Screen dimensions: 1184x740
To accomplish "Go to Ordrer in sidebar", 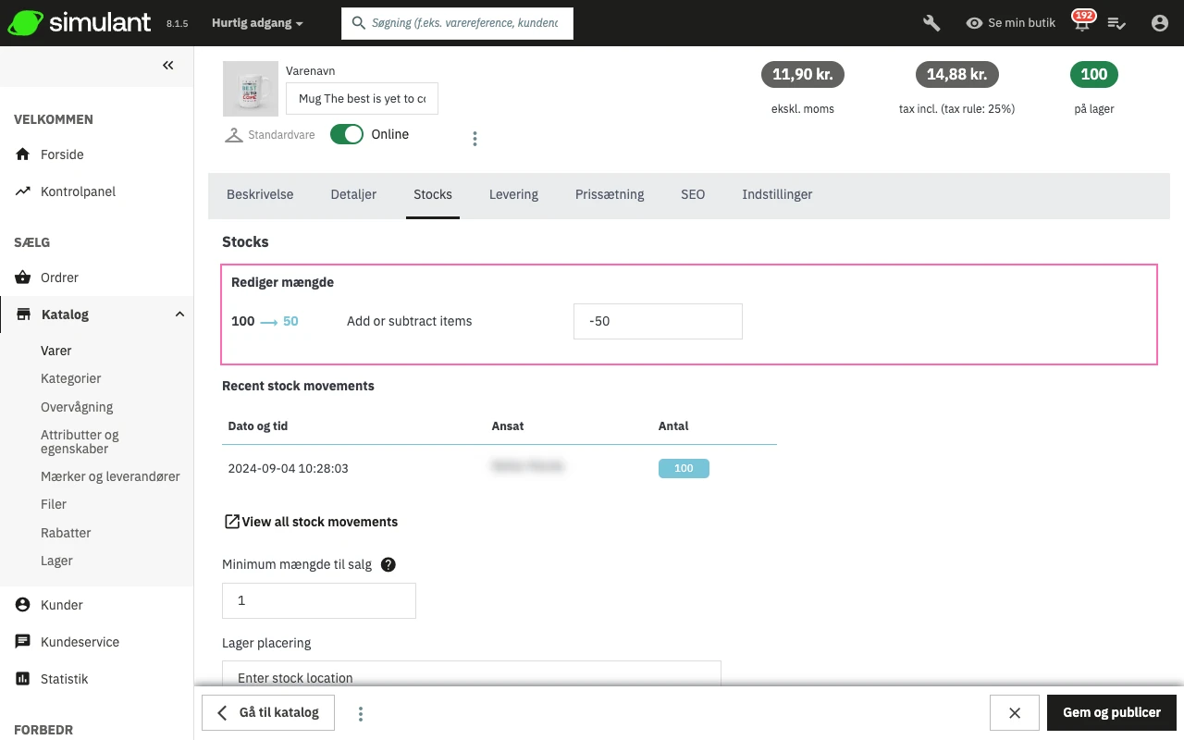I will 59,277.
